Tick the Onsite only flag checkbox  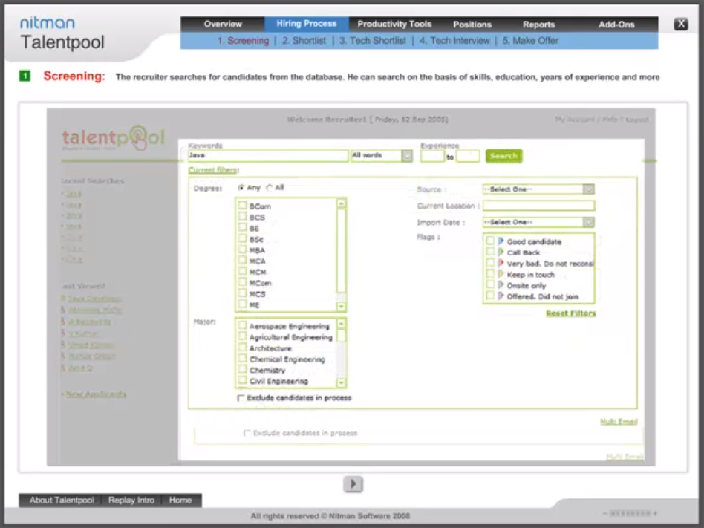(490, 284)
